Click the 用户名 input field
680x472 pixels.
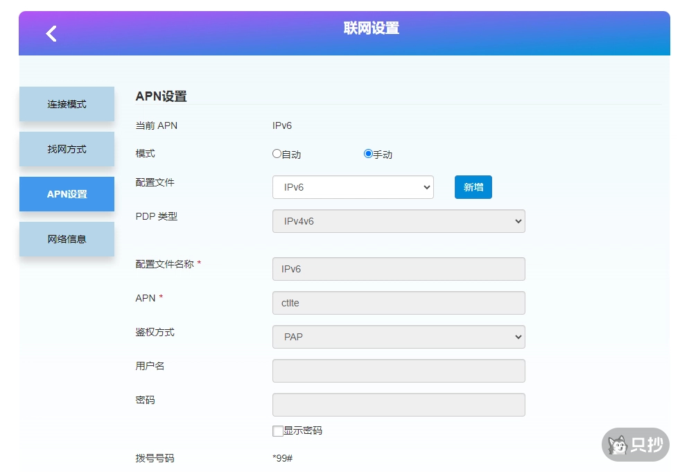point(399,371)
